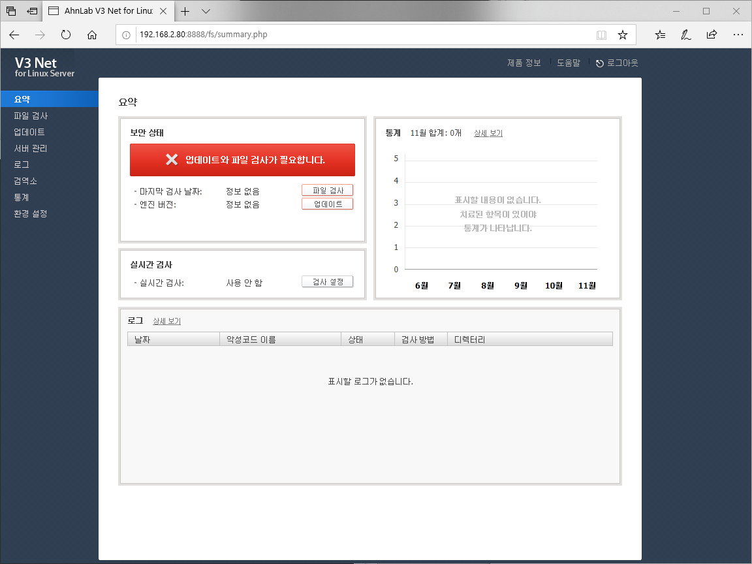The image size is (752, 564).
Task: Open the favorites hub icon
Action: pyautogui.click(x=661, y=35)
